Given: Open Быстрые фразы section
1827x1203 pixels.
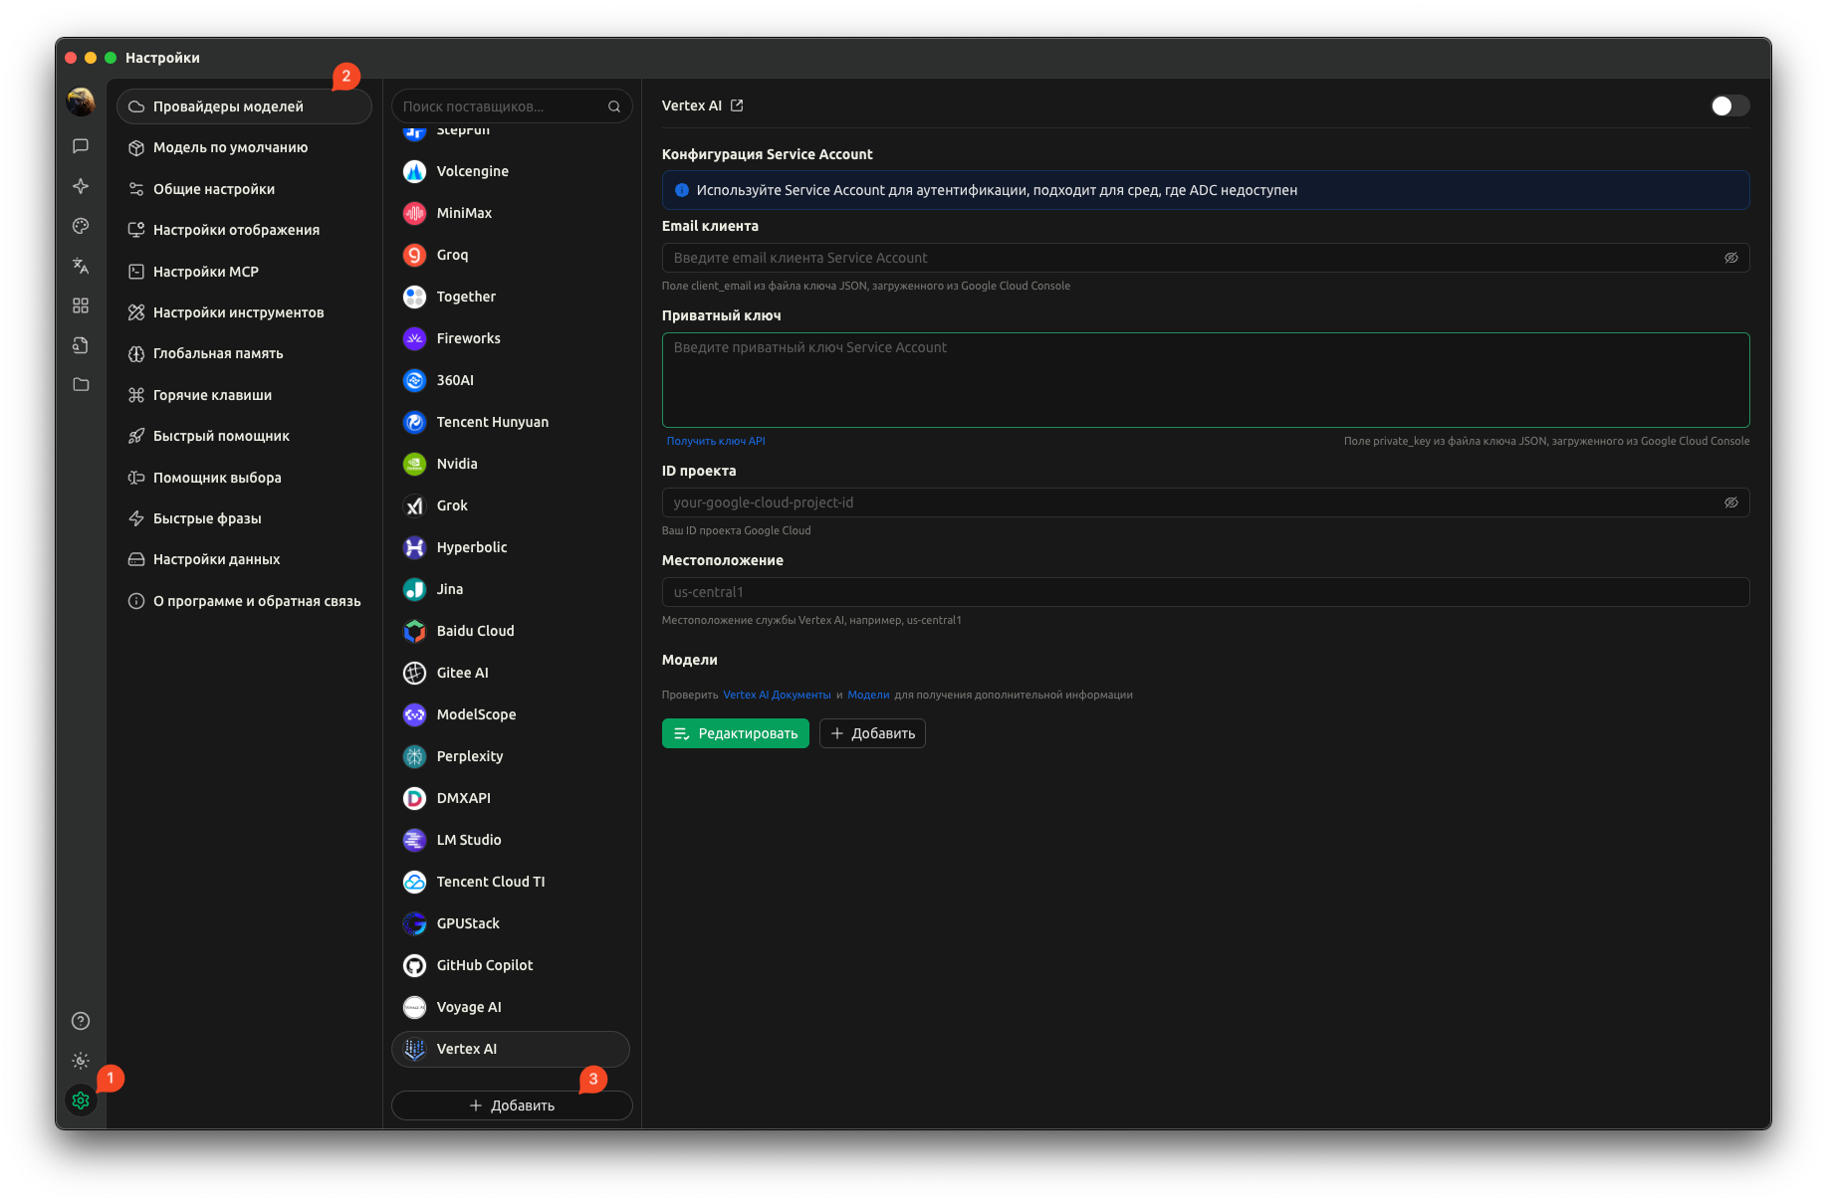Looking at the screenshot, I should pos(244,518).
